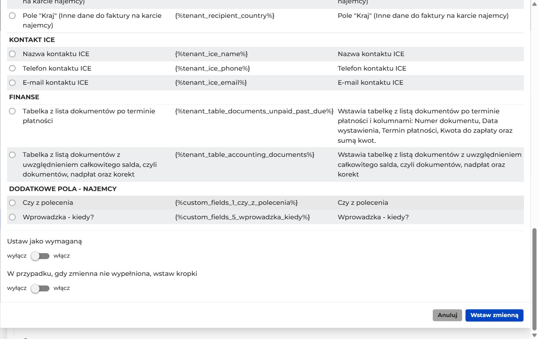
Task: Click the {%tenant_recipient_country%} variable text
Action: pyautogui.click(x=225, y=16)
